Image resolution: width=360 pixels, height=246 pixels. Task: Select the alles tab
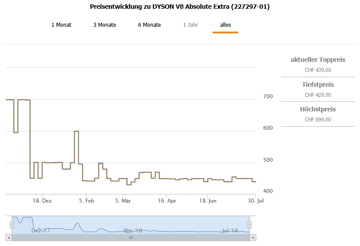pos(225,25)
